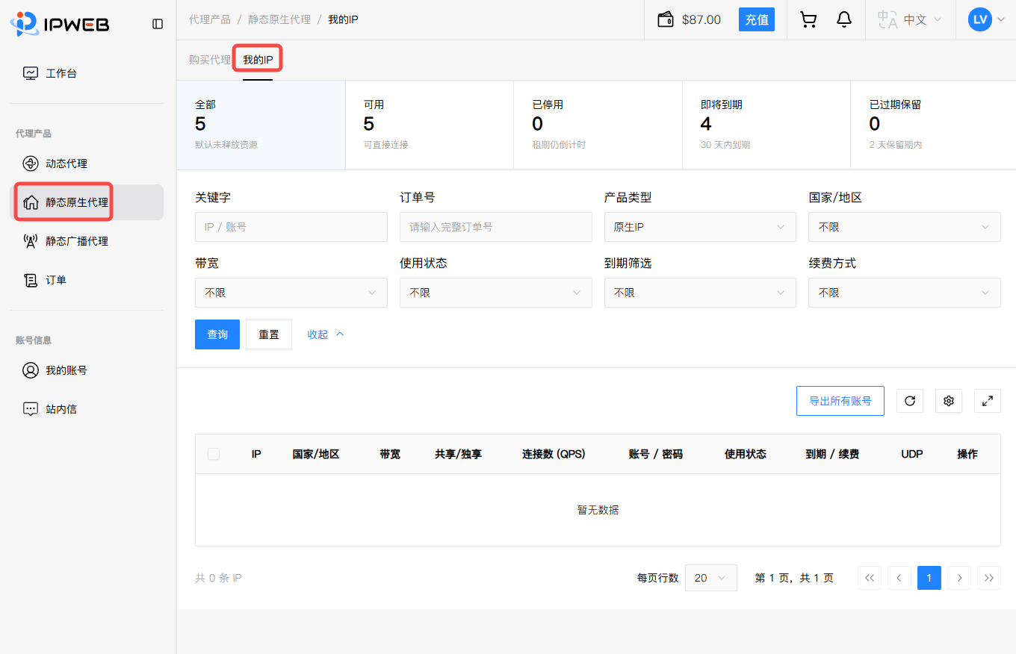Viewport: 1016px width, 654px height.
Task: Open the notifications bell
Action: [x=844, y=19]
